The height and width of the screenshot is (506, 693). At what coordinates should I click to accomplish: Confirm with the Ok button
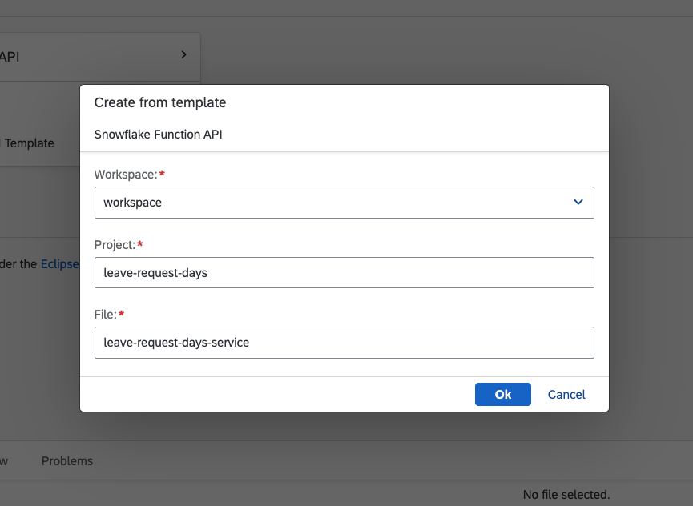[502, 394]
